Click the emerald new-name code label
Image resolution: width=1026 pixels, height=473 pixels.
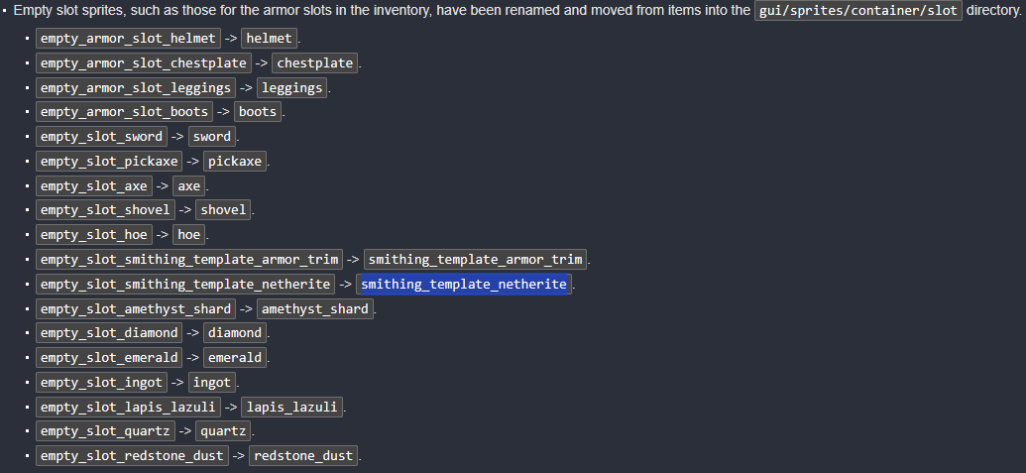point(235,357)
